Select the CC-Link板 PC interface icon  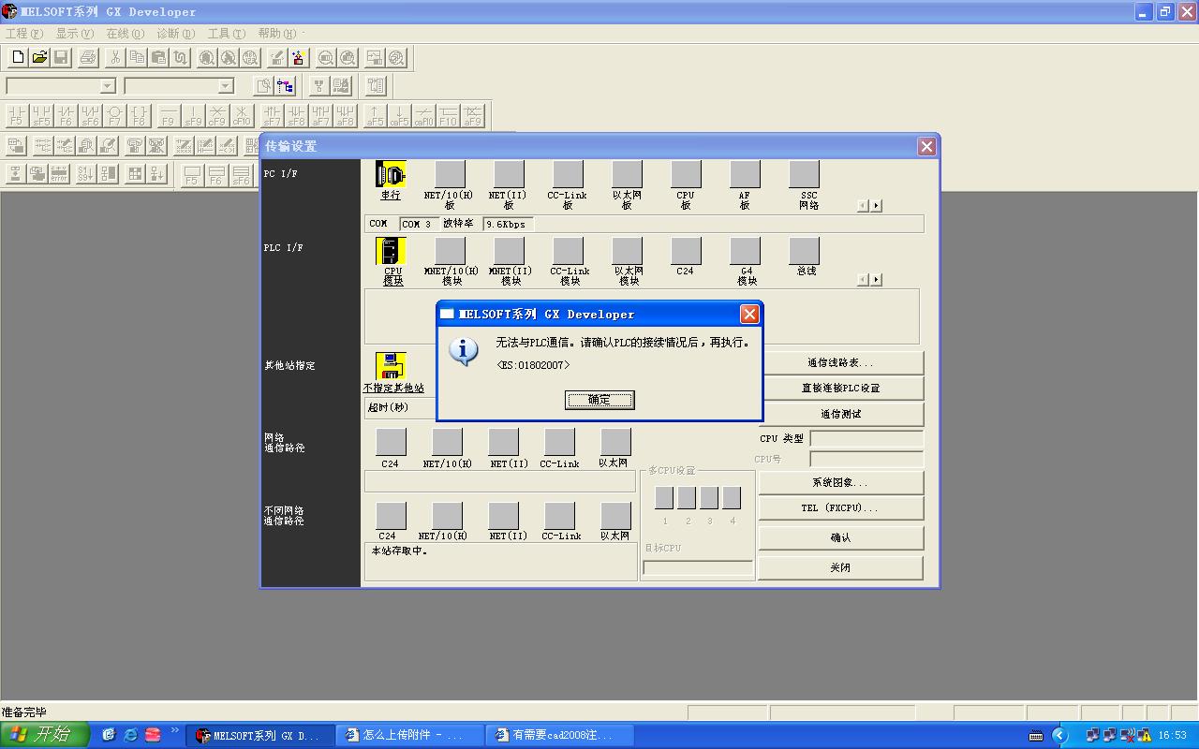tap(568, 175)
